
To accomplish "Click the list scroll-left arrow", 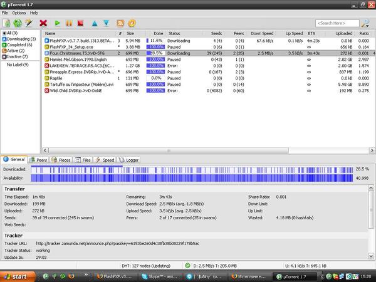I will tap(46, 150).
